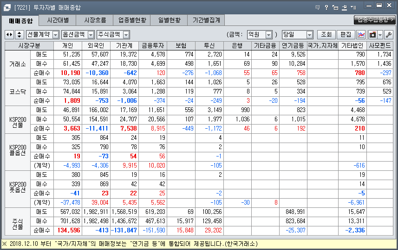Click the 사모펀드 column header

[380, 45]
